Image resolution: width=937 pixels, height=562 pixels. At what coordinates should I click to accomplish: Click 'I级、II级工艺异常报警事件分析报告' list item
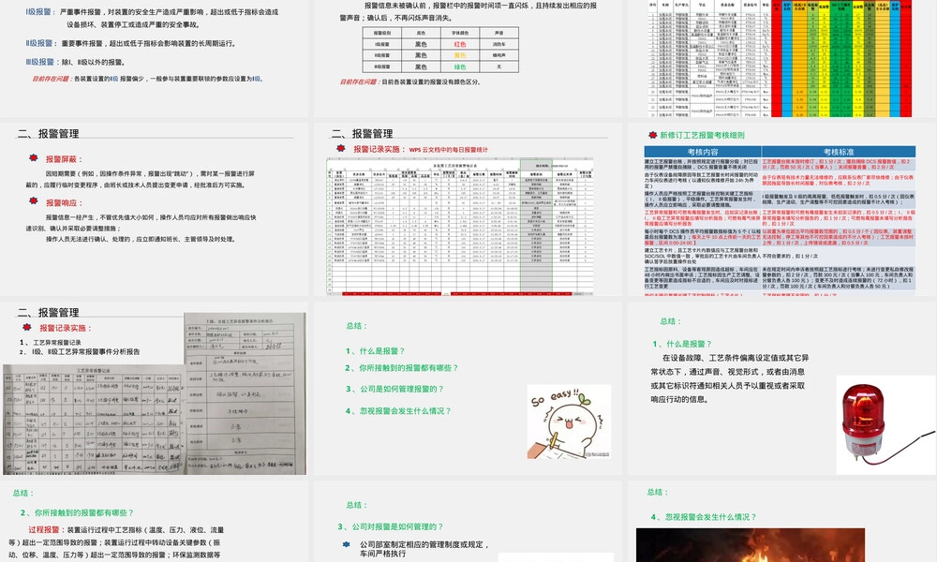coord(80,352)
